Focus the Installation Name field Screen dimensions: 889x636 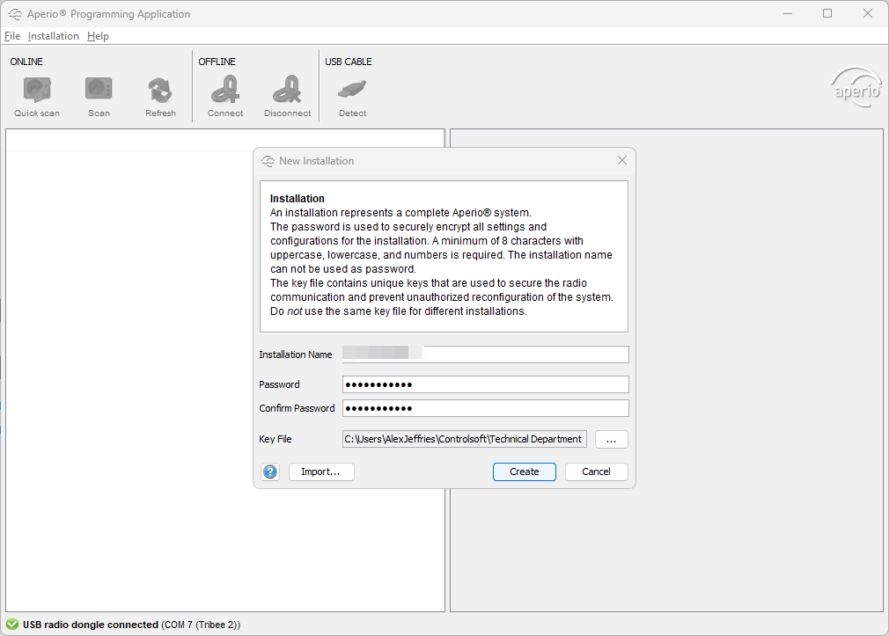485,355
